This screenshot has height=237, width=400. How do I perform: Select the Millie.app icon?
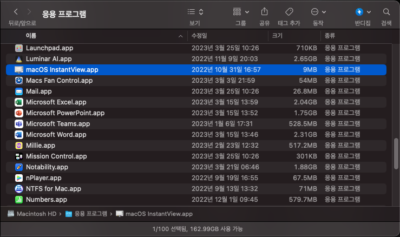[19, 146]
